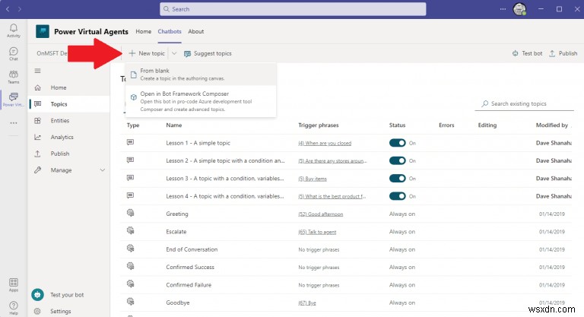Go back using the title bar arrow
Screen dimensions: 584x317
[x=8, y=9]
